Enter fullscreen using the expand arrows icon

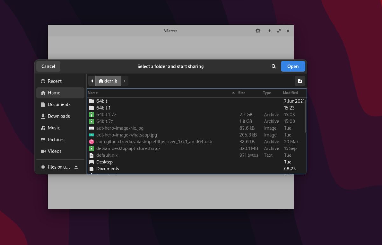[279, 31]
